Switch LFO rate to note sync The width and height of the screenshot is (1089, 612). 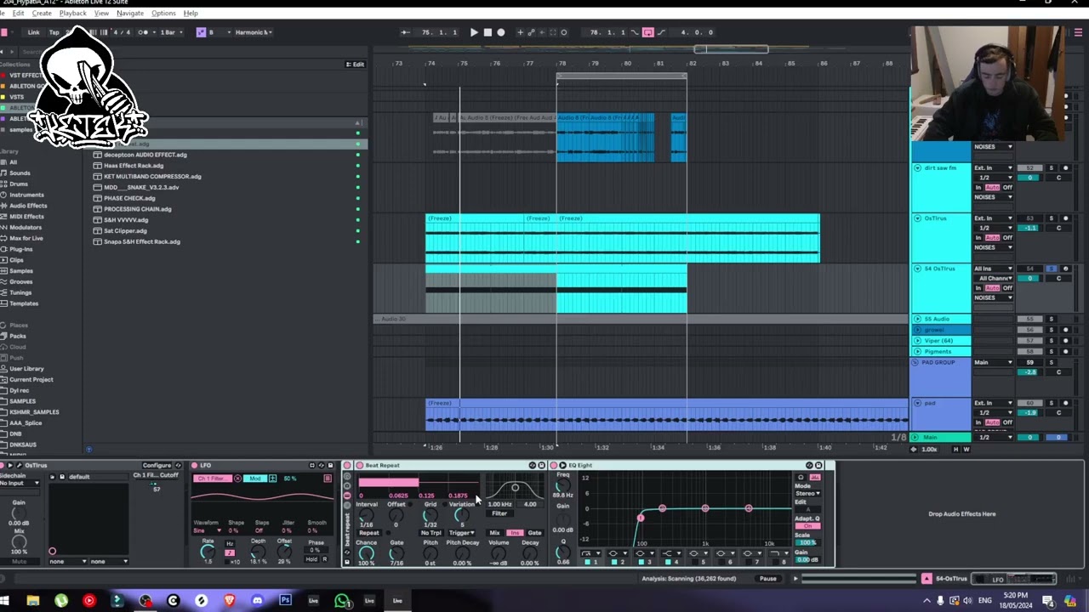click(229, 552)
